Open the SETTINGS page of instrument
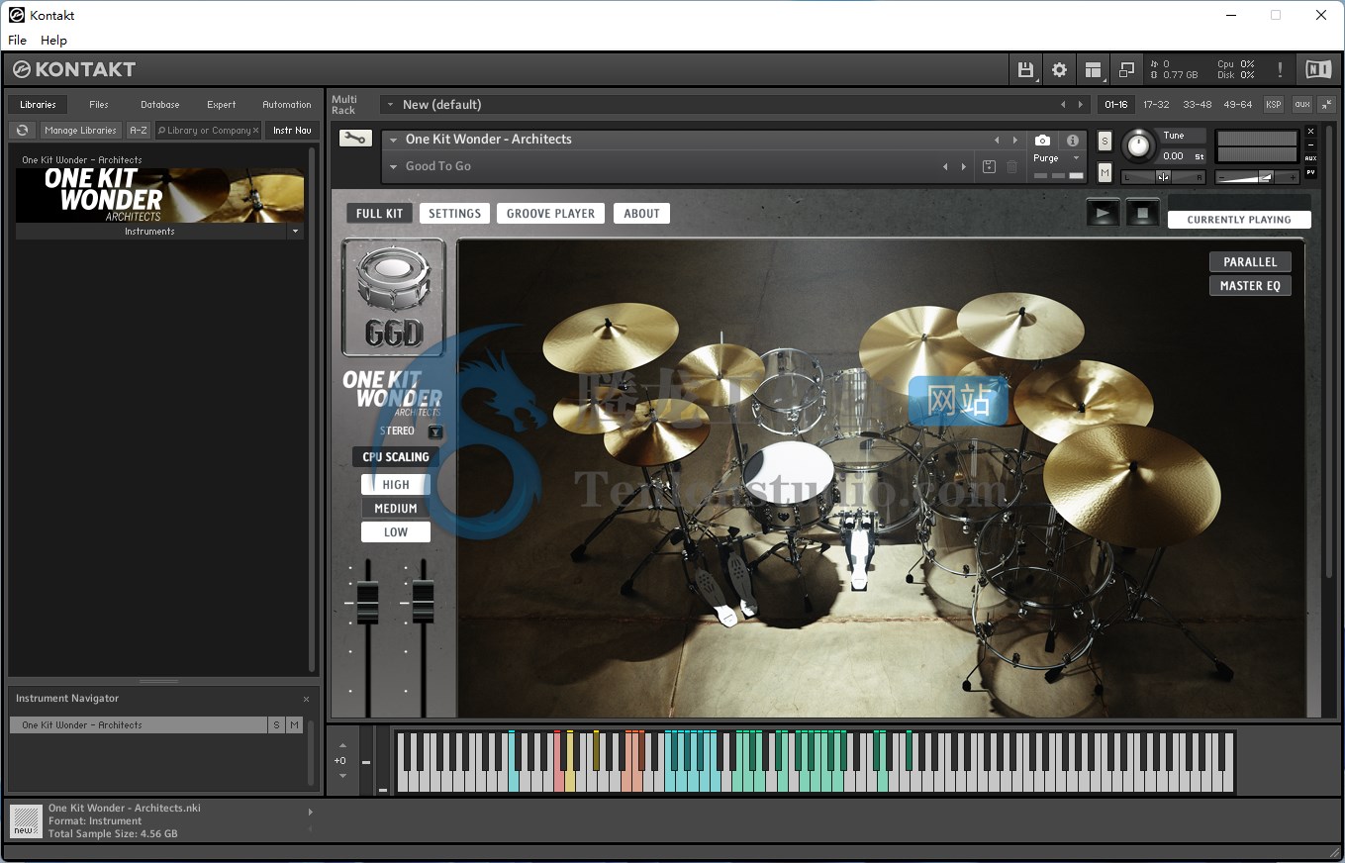The width and height of the screenshot is (1345, 863). click(455, 214)
